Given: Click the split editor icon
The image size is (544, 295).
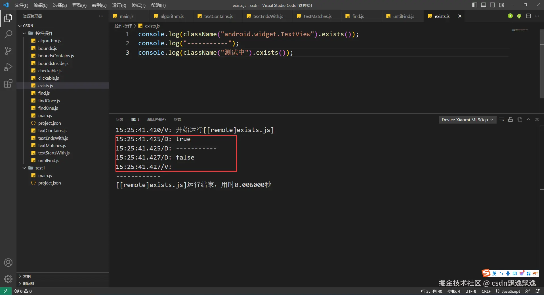Looking at the screenshot, I should point(528,16).
